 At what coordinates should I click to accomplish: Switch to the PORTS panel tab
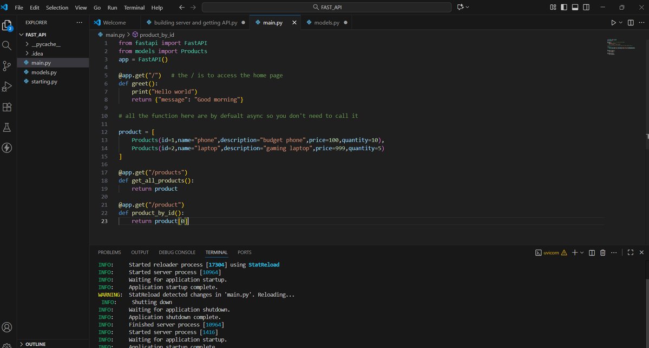click(x=244, y=252)
